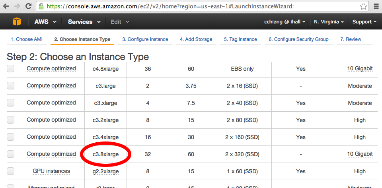
Task: Open the AWS dropdown menu
Action: pos(45,22)
